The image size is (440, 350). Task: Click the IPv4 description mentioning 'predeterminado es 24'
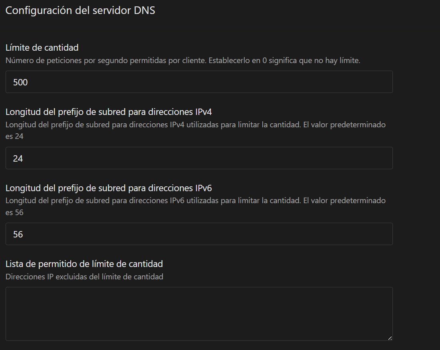pos(196,131)
